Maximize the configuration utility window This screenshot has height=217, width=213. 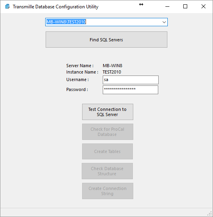click(185, 6)
